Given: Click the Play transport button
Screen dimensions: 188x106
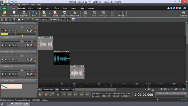Looking at the screenshot, I should tap(40, 95).
